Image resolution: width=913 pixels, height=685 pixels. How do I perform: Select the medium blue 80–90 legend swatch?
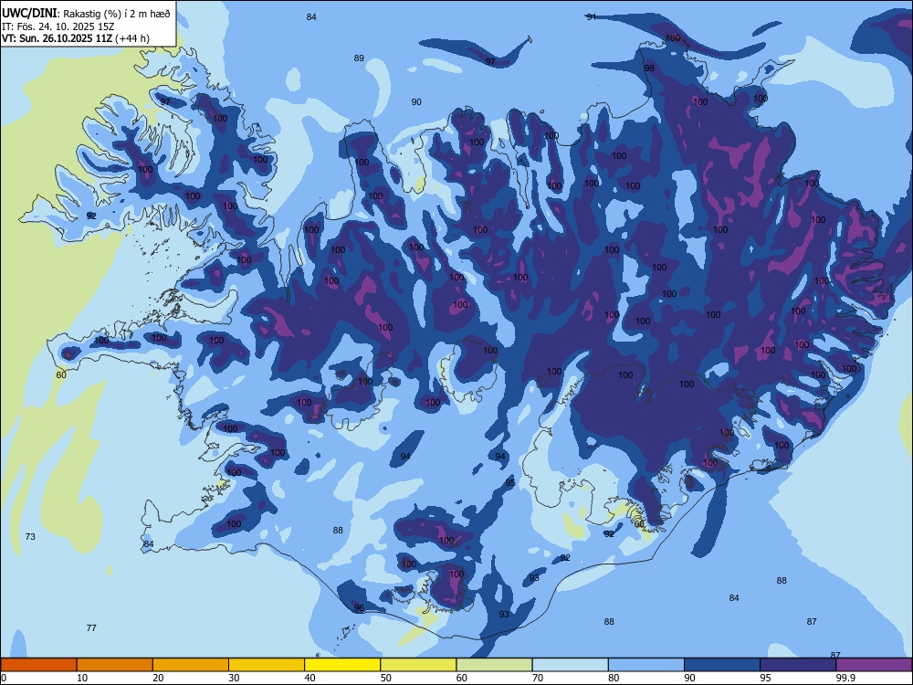(646, 665)
